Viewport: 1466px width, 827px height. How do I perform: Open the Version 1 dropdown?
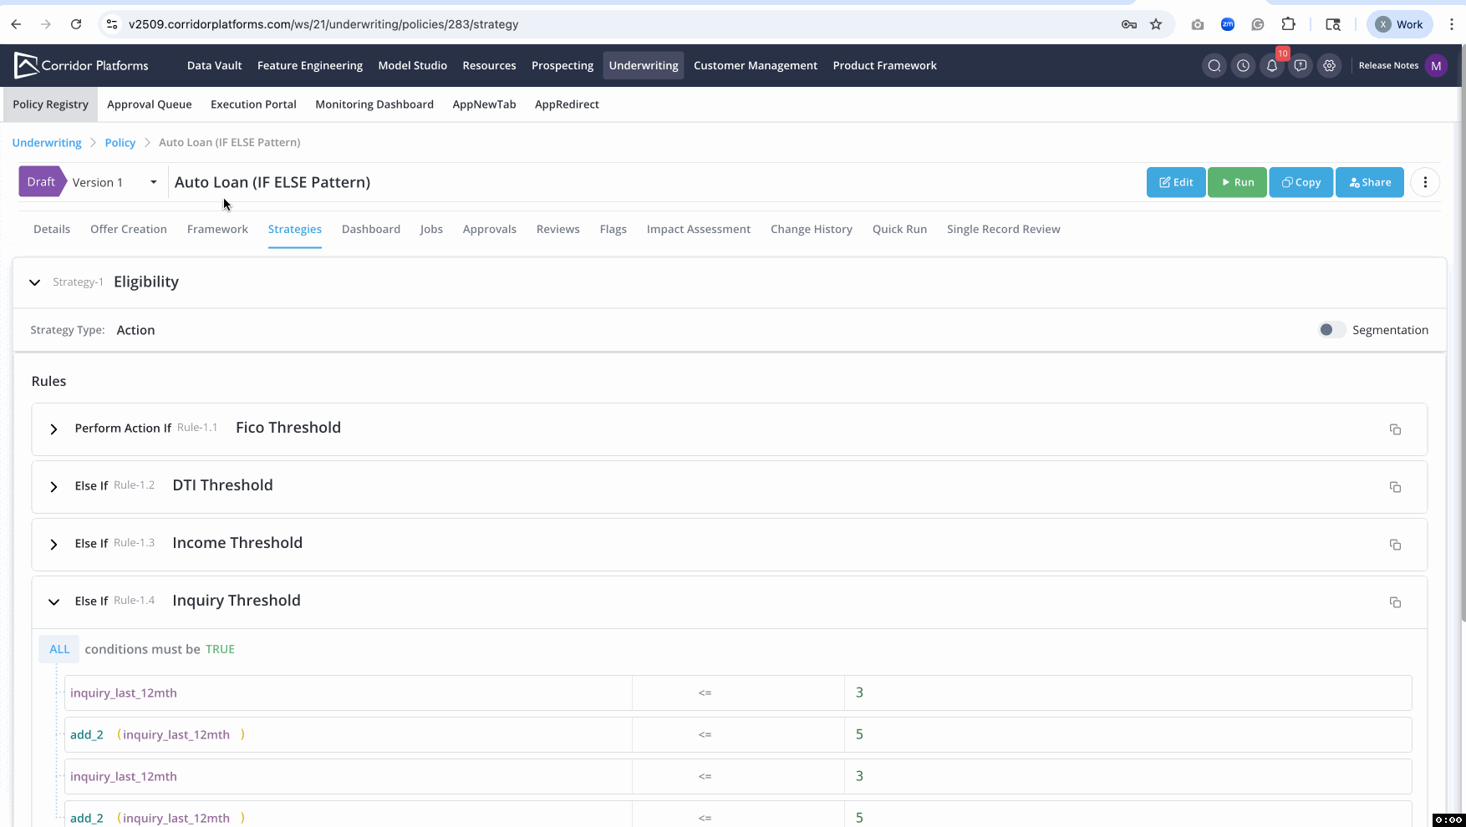coord(115,182)
